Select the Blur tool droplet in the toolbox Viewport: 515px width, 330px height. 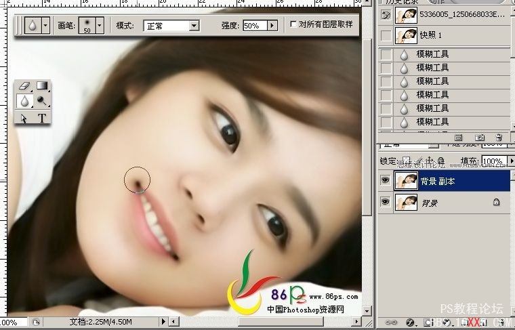[24, 102]
